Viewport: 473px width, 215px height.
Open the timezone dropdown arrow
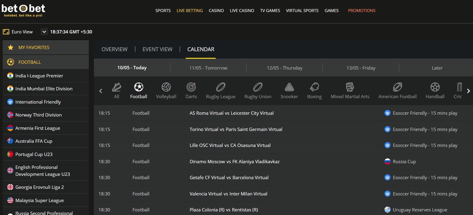[x=44, y=32]
